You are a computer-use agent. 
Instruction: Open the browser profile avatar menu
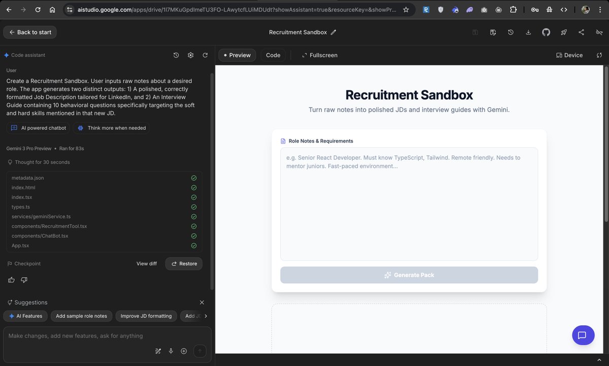[x=585, y=9]
